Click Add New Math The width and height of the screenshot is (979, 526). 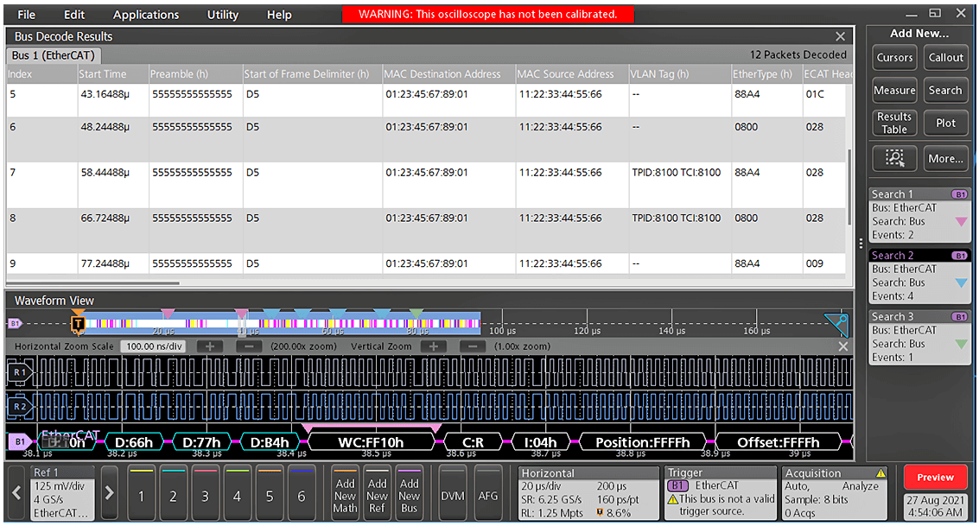point(345,493)
